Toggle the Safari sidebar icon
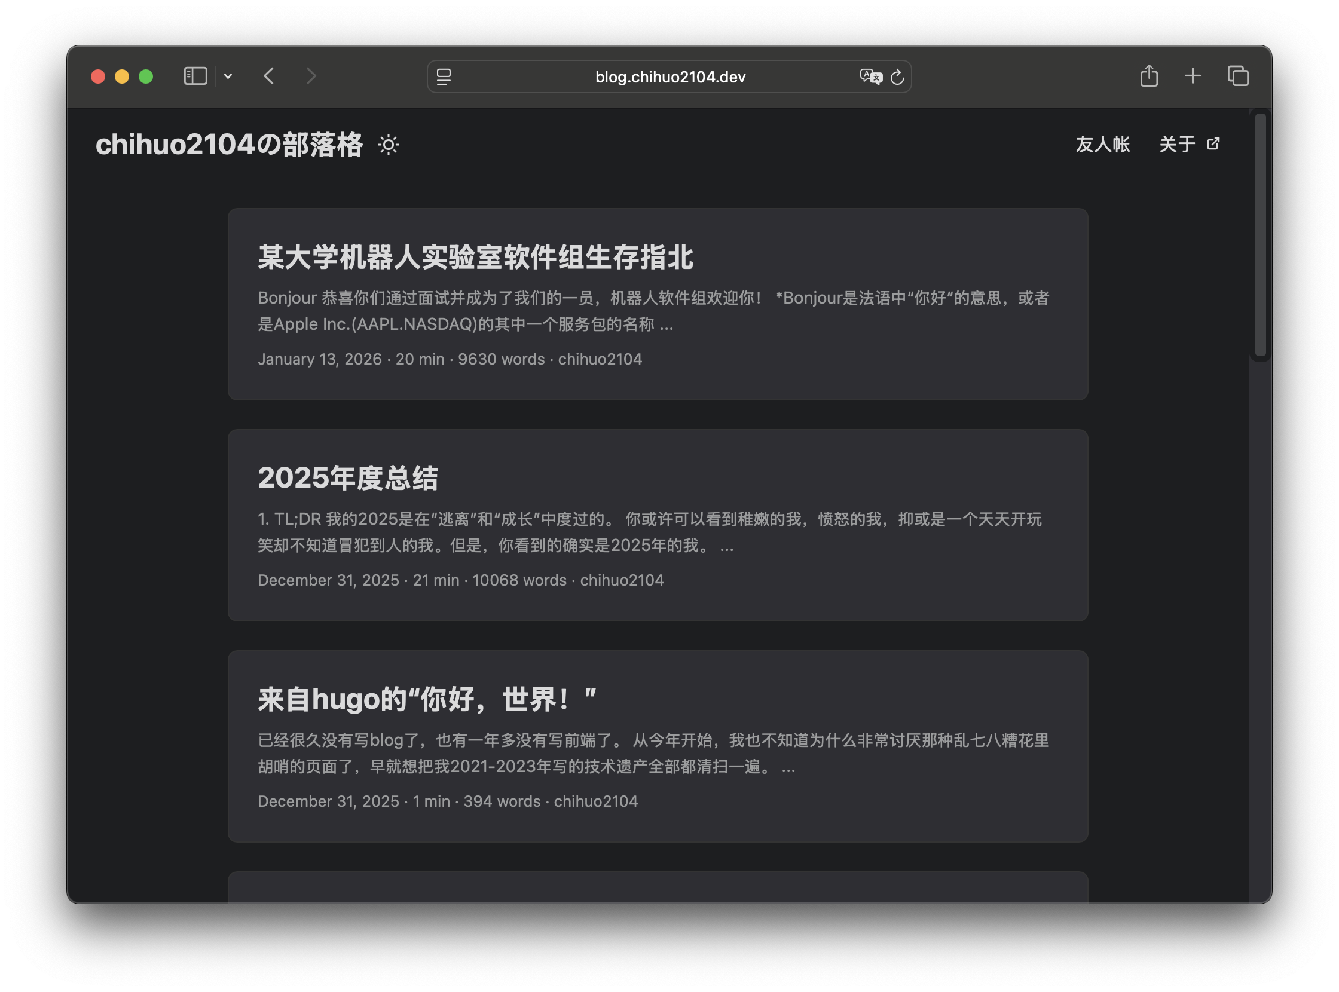Viewport: 1339px width, 992px height. click(x=195, y=76)
